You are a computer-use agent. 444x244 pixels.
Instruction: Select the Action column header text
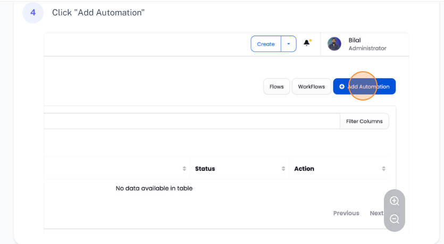tap(304, 169)
